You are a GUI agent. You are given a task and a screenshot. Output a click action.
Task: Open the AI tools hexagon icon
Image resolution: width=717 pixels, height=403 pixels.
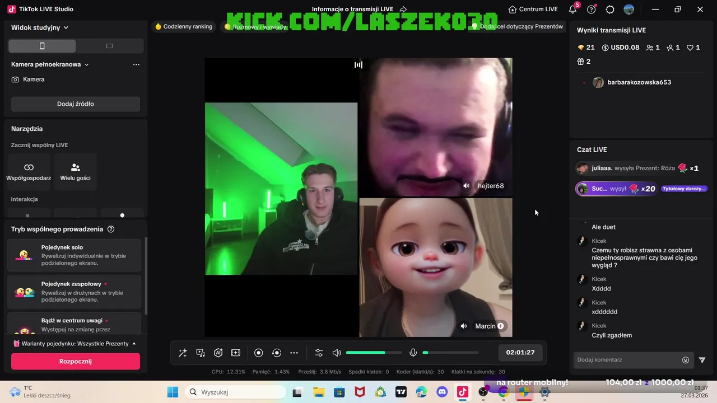click(218, 353)
